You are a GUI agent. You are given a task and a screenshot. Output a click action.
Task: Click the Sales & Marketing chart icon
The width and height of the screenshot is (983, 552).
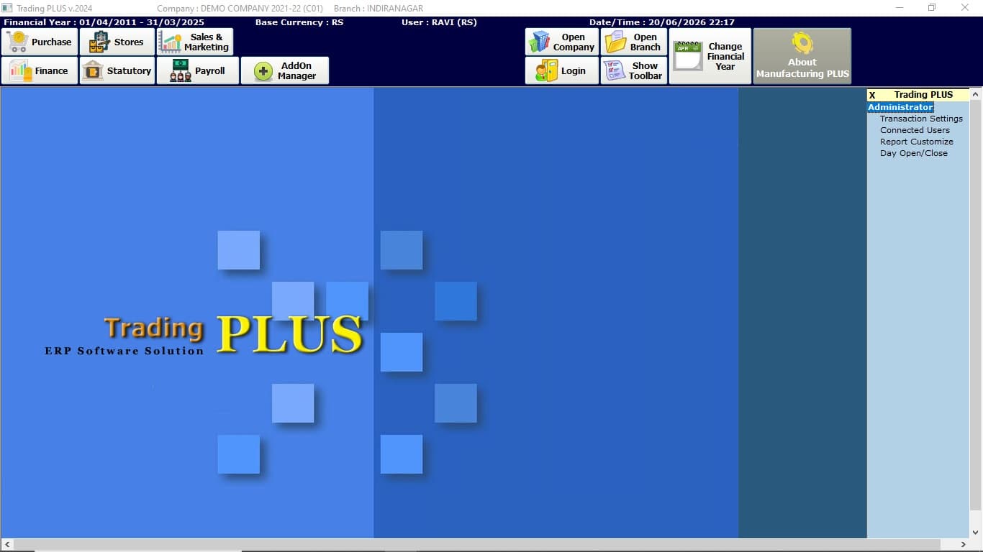170,42
